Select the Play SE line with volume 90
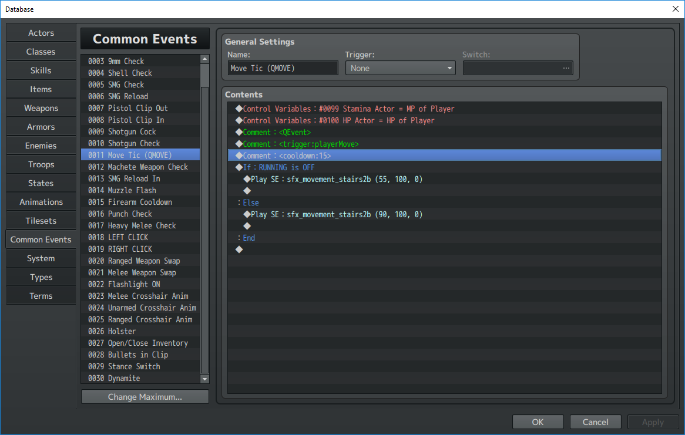The image size is (685, 435). coord(445,214)
